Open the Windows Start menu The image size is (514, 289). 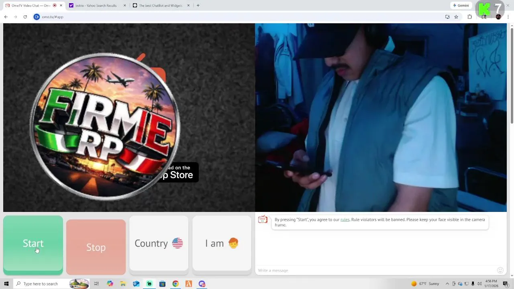tap(6, 284)
